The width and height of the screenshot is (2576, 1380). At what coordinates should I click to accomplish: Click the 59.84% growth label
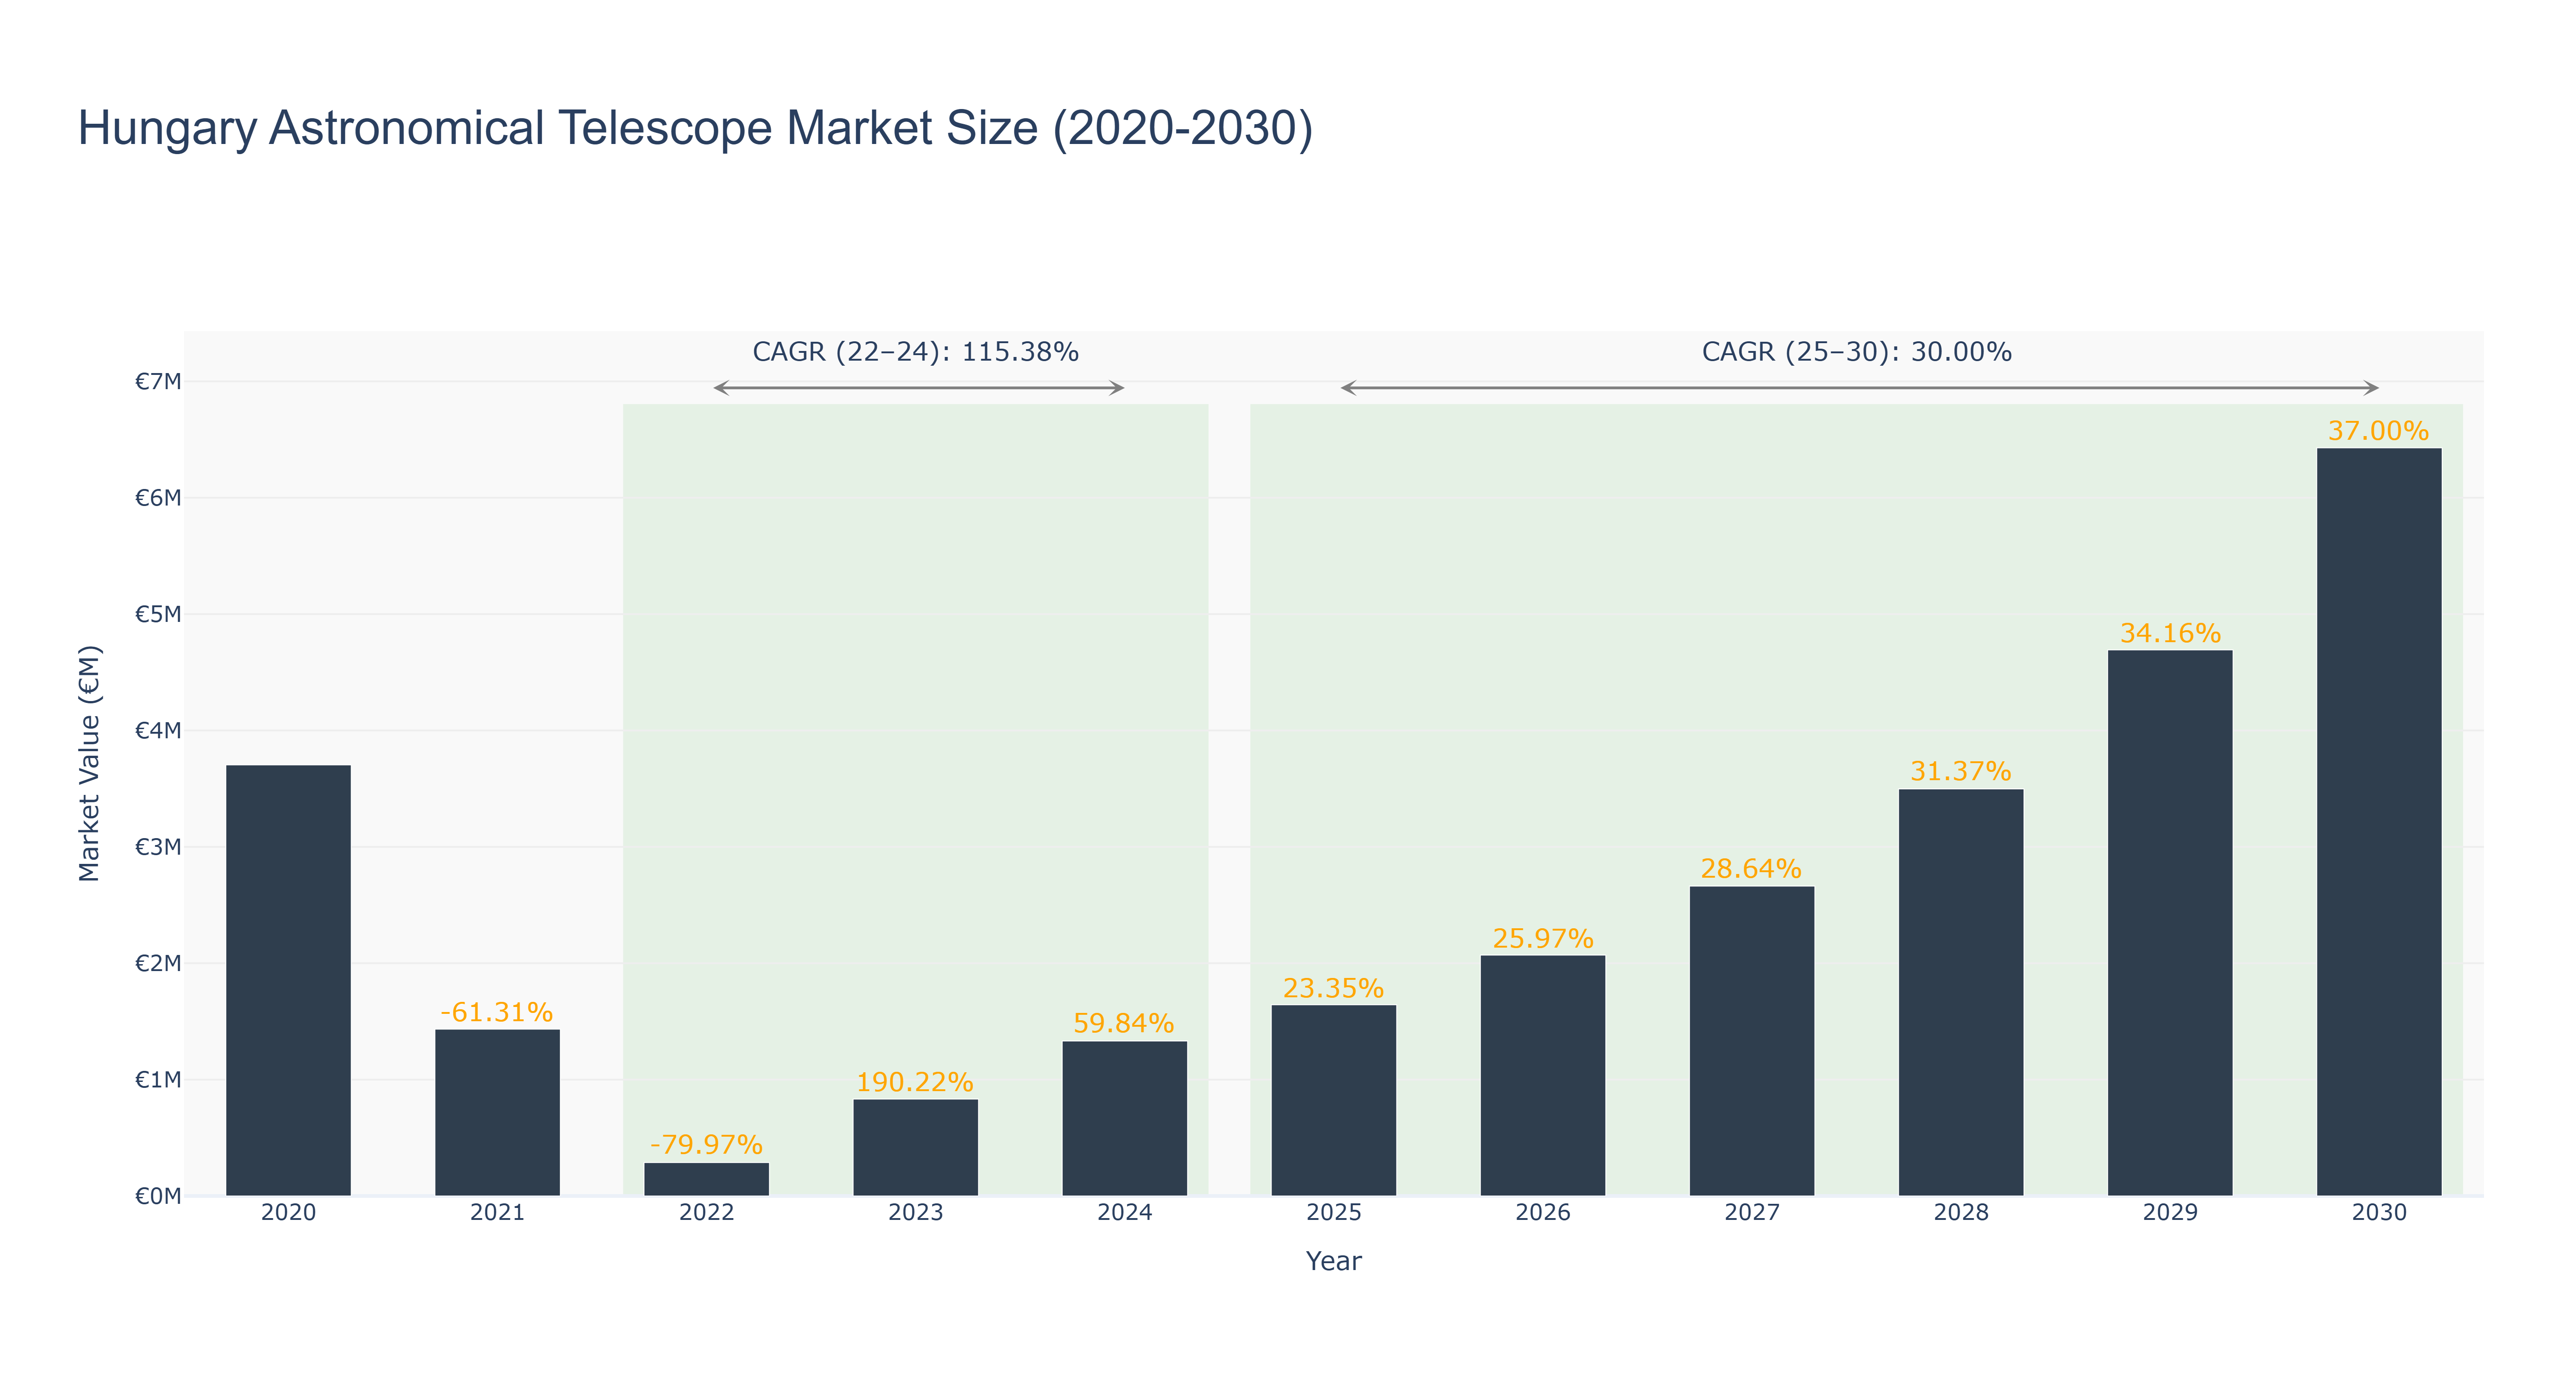point(1124,1023)
